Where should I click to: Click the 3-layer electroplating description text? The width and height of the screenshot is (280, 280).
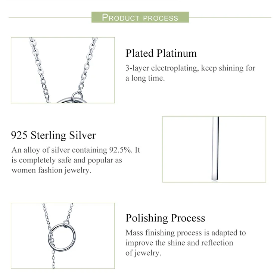pyautogui.click(x=190, y=73)
